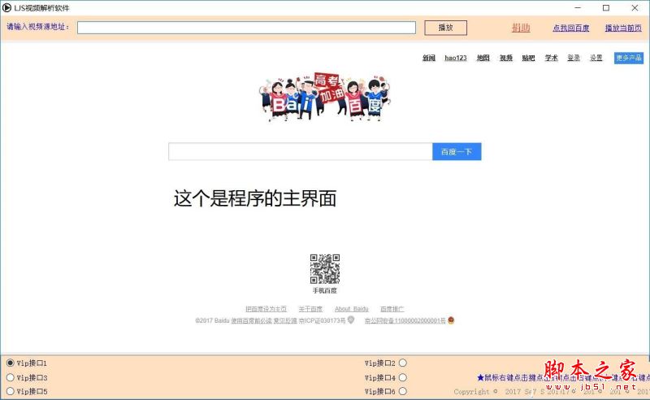Click the 手机百度 QR code

(325, 269)
